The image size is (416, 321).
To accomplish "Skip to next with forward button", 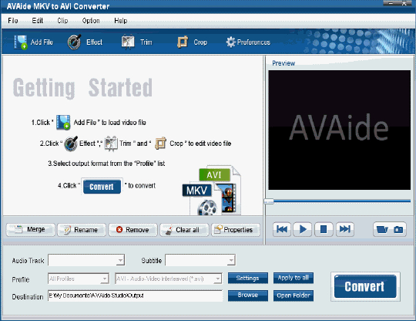I will [x=344, y=229].
